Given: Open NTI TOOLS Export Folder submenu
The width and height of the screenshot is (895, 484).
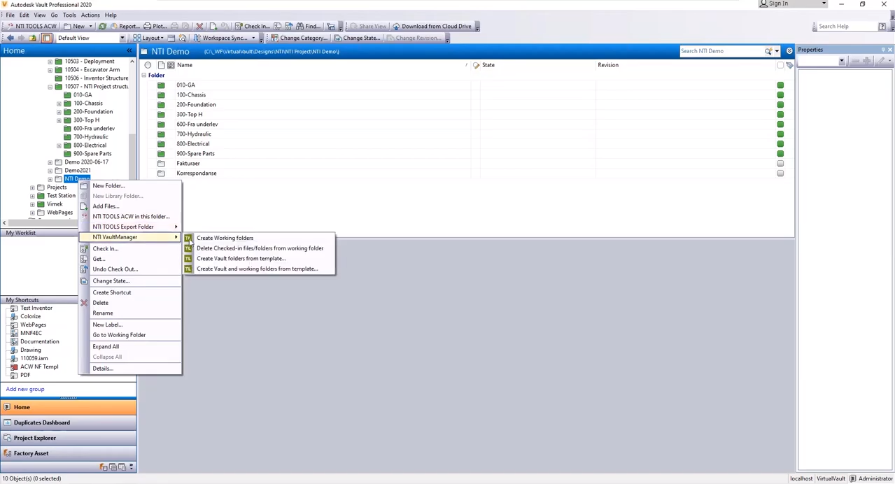Looking at the screenshot, I should (x=130, y=227).
